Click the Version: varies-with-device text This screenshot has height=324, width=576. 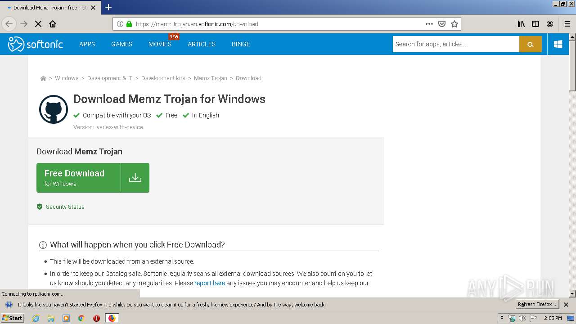(108, 127)
